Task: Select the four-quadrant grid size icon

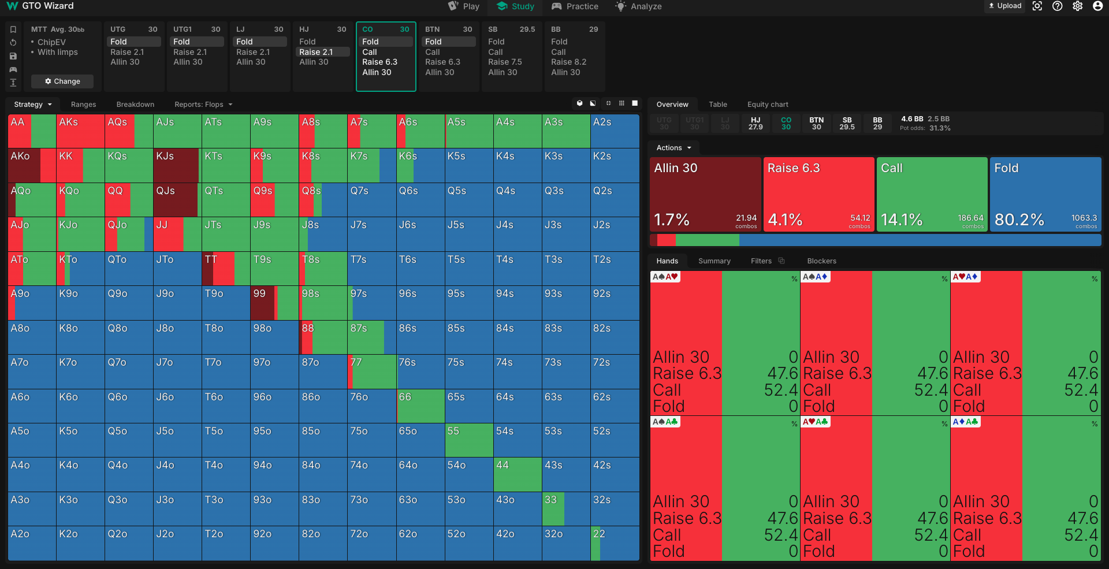Action: coord(608,103)
